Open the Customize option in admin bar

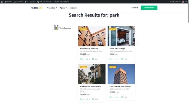pos(18,2)
